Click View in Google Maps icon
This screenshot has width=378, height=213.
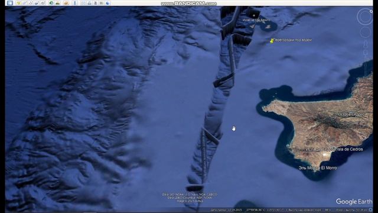coord(102,3)
